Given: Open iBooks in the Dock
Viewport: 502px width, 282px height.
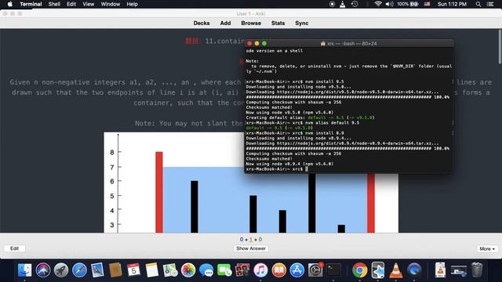Looking at the screenshot, I should [x=279, y=270].
